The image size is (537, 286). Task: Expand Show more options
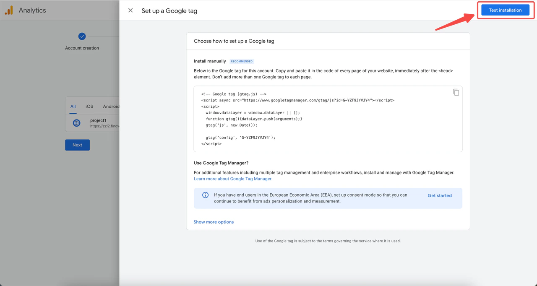(x=214, y=222)
